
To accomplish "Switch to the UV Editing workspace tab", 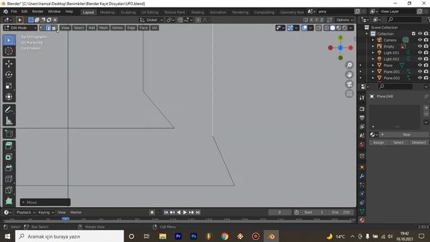I will (x=150, y=12).
